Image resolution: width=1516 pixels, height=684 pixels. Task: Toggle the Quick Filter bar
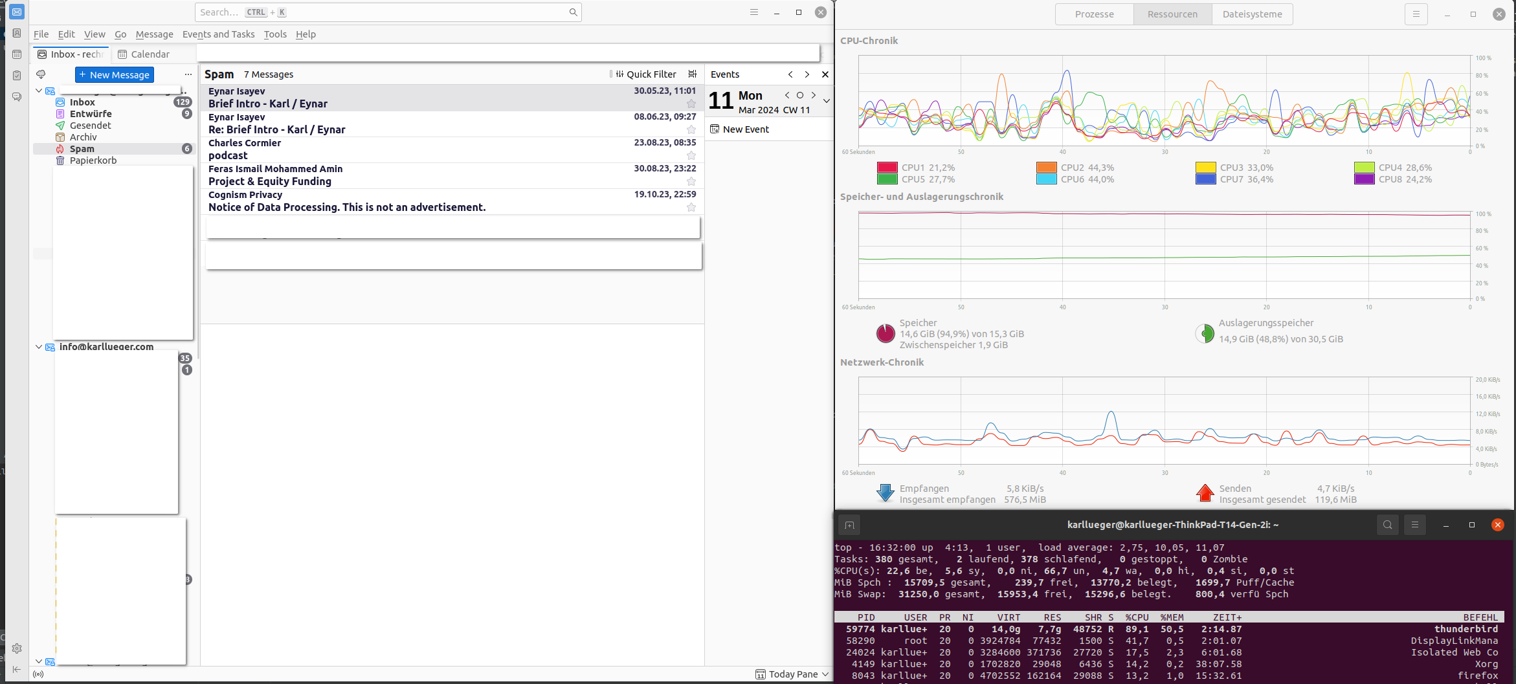(x=645, y=74)
